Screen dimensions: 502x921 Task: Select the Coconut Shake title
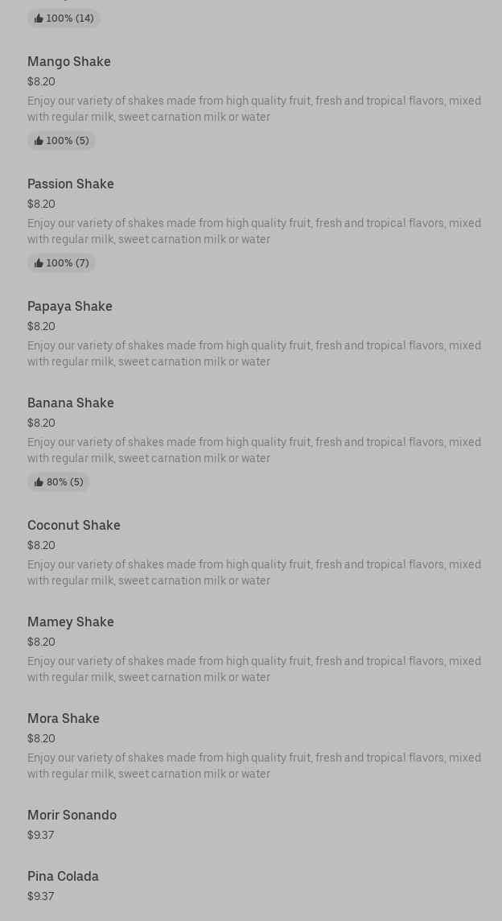point(74,525)
